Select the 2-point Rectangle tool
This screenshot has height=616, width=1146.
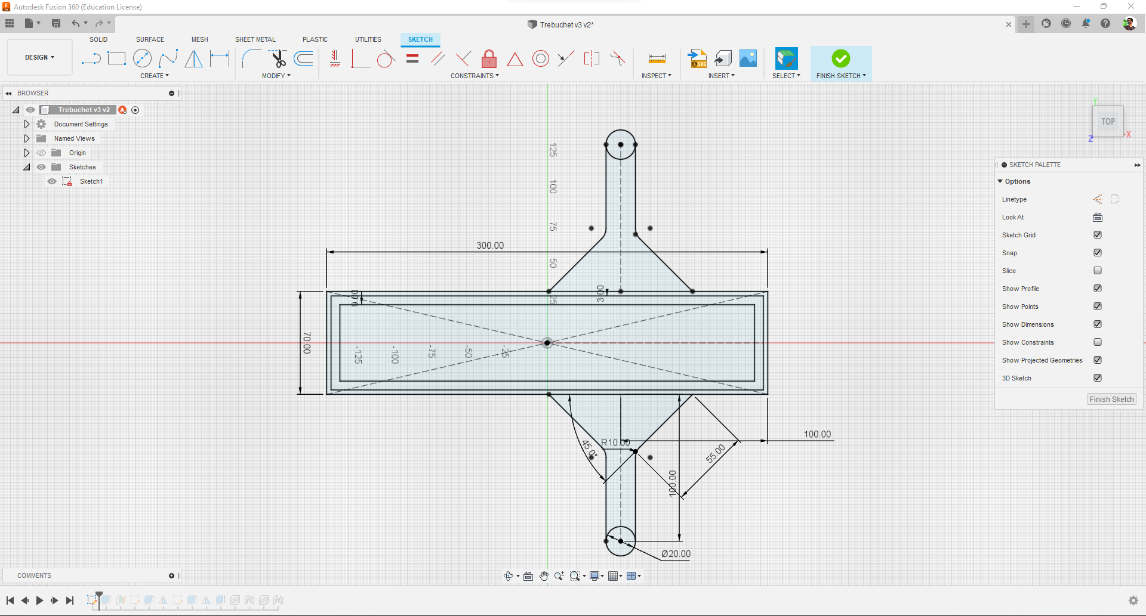[x=116, y=58]
